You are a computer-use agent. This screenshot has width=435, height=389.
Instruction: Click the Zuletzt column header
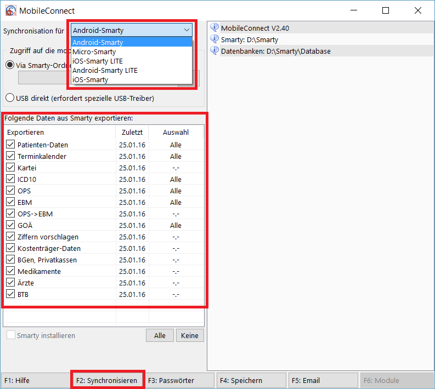[132, 132]
